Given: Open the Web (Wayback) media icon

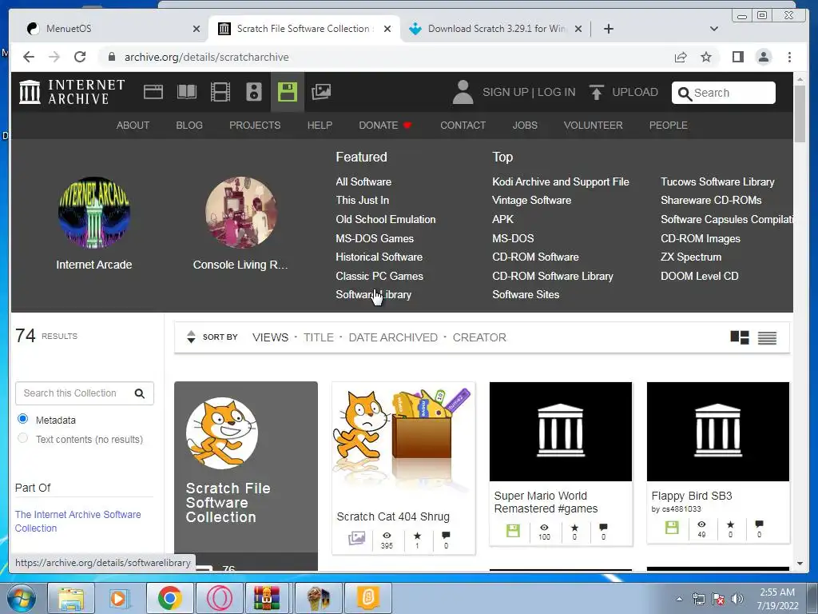Looking at the screenshot, I should 153,93.
